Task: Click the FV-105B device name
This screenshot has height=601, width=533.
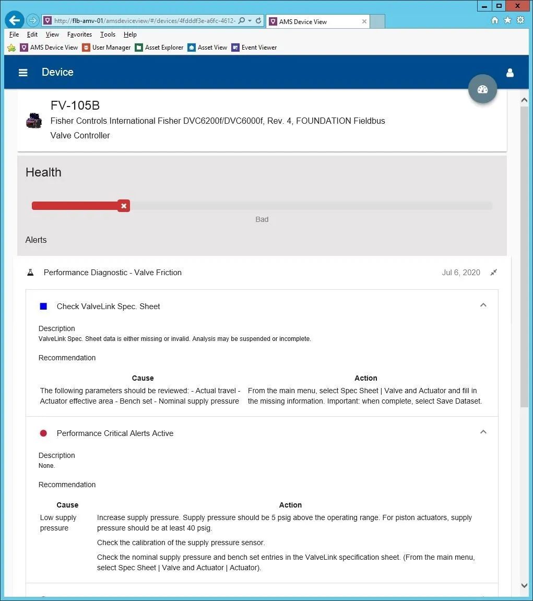Action: click(75, 105)
